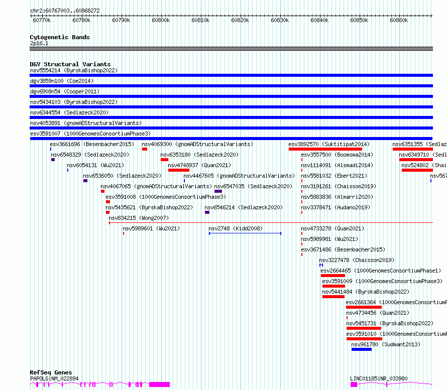Click the RefSeq Genes track heading
The image size is (447, 390).
click(x=51, y=372)
